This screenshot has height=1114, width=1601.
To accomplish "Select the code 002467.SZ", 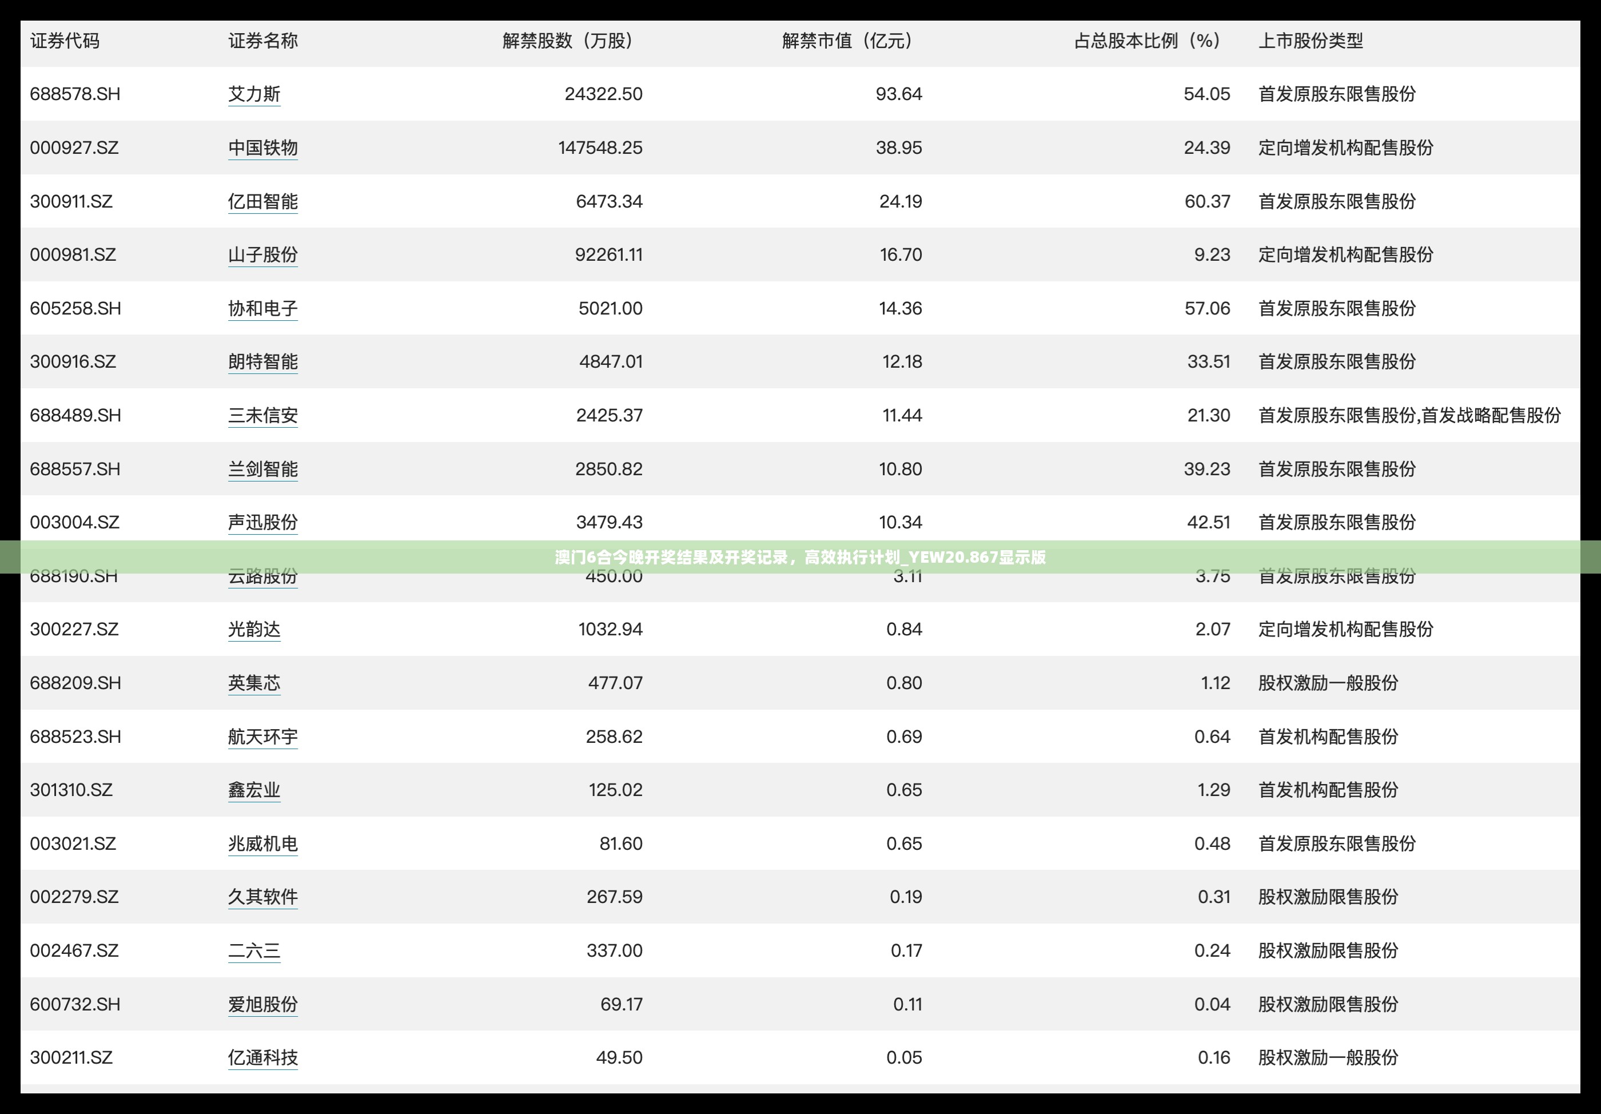I will (74, 951).
